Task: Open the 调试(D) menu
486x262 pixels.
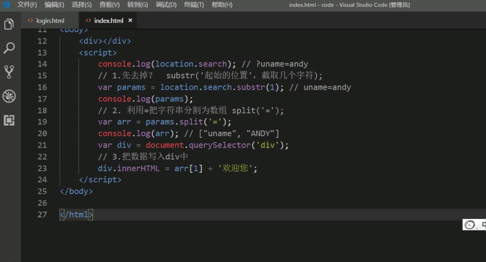Action: [x=166, y=5]
